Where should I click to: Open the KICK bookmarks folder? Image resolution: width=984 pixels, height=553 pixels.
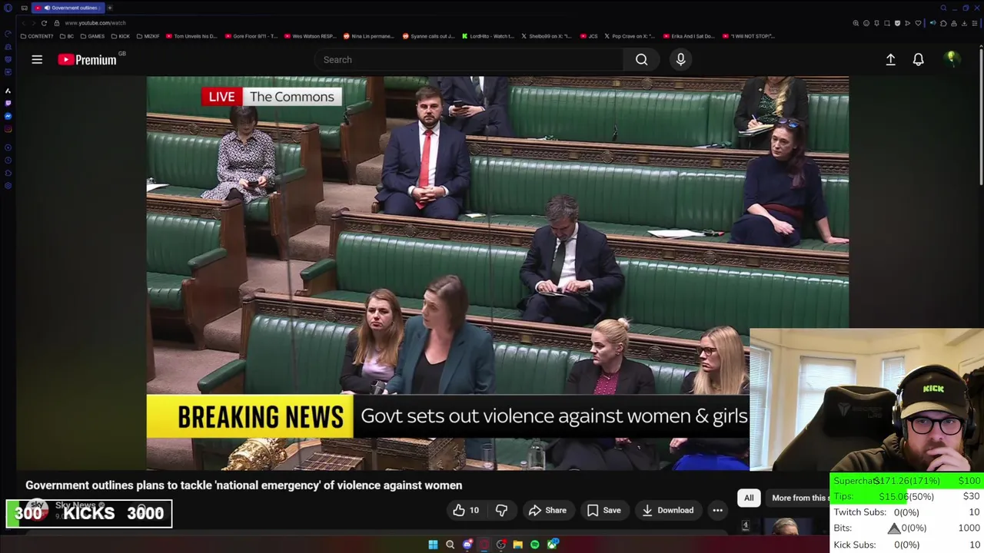tap(121, 36)
